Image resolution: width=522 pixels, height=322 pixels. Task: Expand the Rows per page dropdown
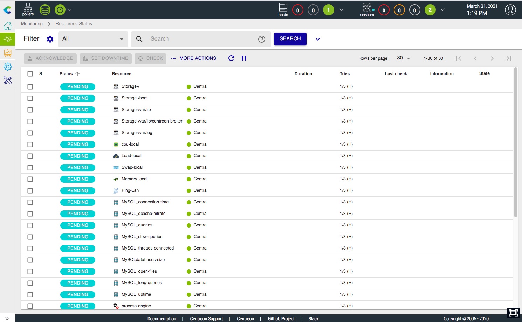(404, 58)
